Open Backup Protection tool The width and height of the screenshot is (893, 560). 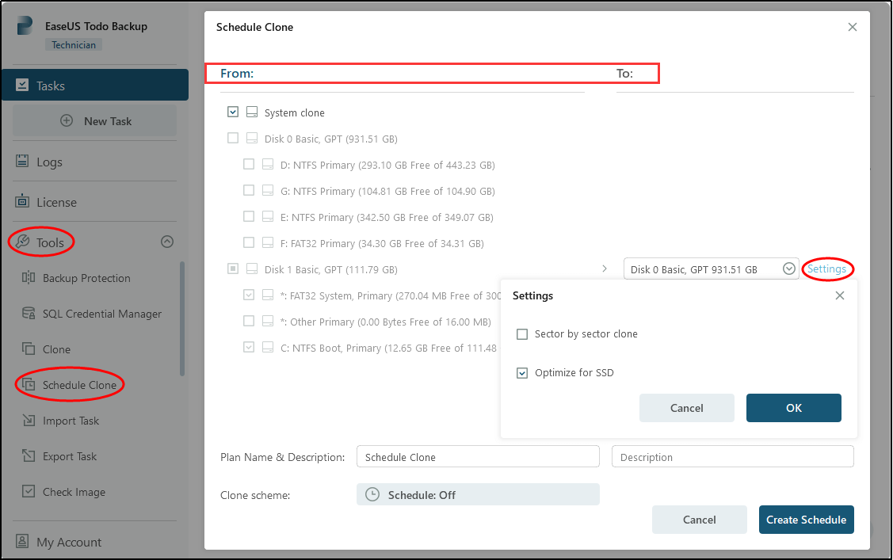point(86,278)
